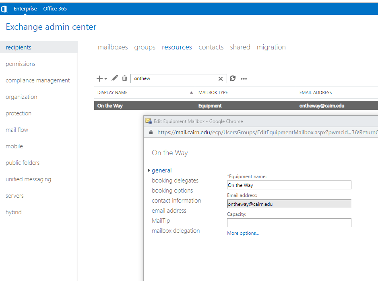The image size is (378, 281).
Task: Go to booking delegates section
Action: 175,180
